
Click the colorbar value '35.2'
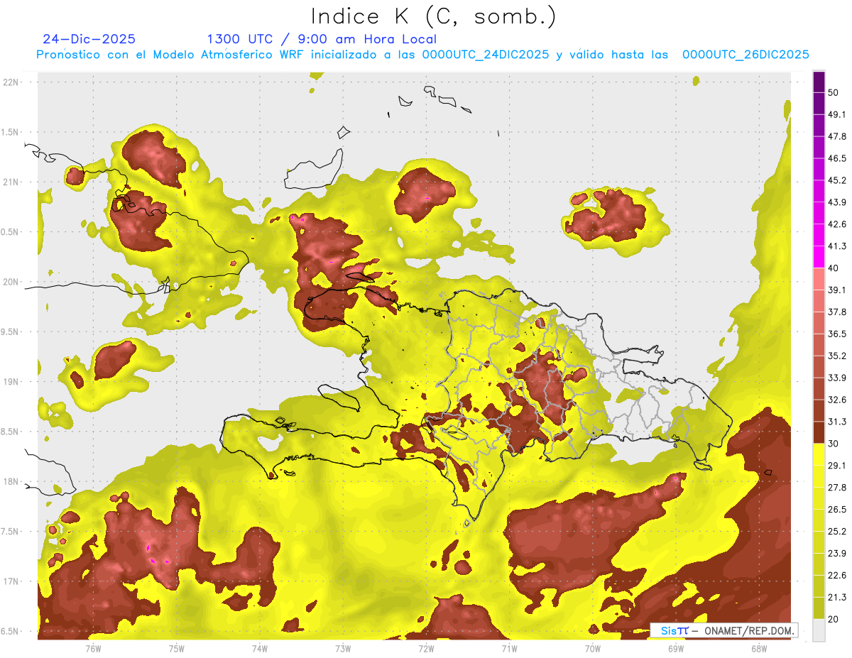coord(837,356)
